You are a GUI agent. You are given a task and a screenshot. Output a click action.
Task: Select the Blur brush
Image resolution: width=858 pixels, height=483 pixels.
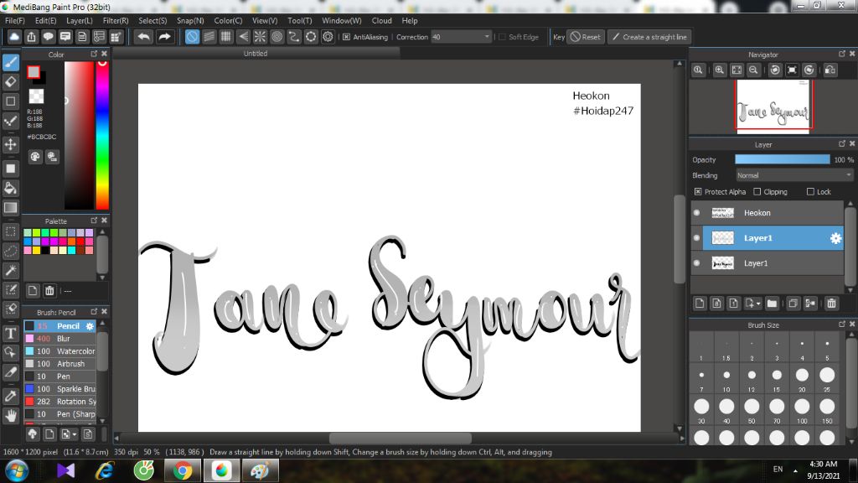click(60, 339)
